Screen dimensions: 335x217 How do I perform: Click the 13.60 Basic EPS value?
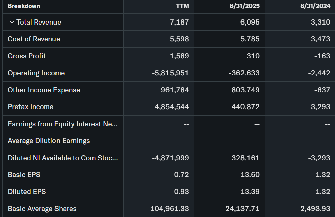(x=251, y=175)
